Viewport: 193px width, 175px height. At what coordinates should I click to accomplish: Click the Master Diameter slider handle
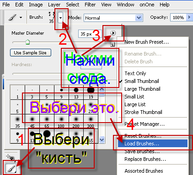[27, 42]
